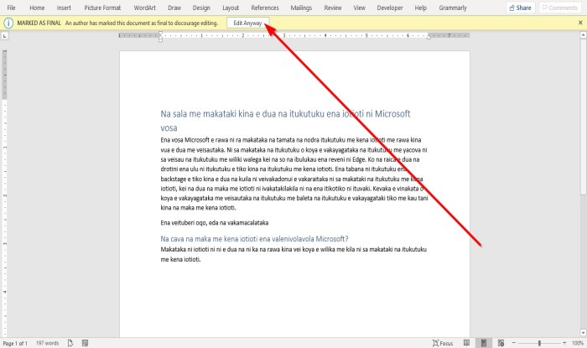Click the Edit Anyway button
The height and width of the screenshot is (348, 587).
(247, 23)
